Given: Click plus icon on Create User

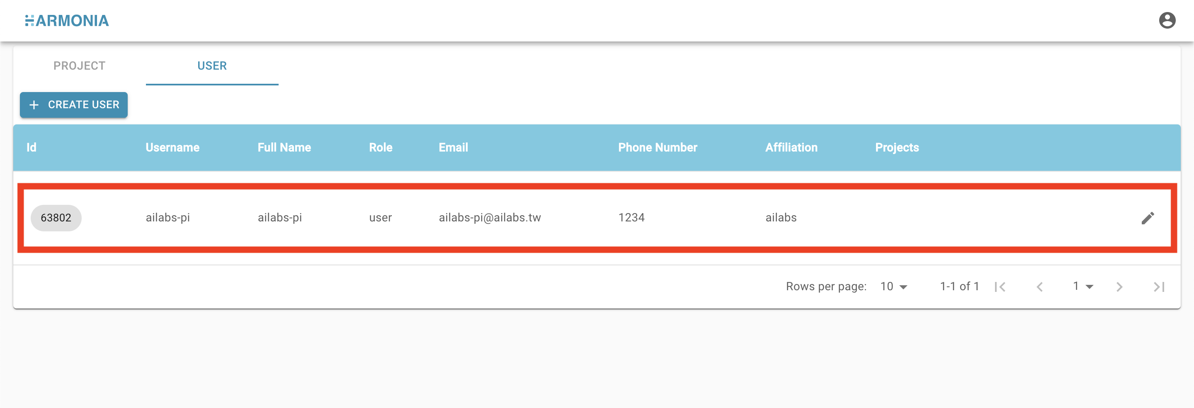Looking at the screenshot, I should coord(34,105).
